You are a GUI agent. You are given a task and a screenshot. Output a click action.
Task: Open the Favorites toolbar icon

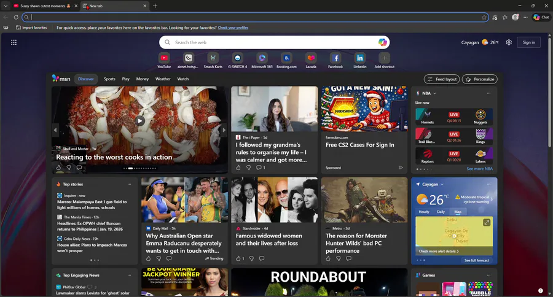coord(505,17)
